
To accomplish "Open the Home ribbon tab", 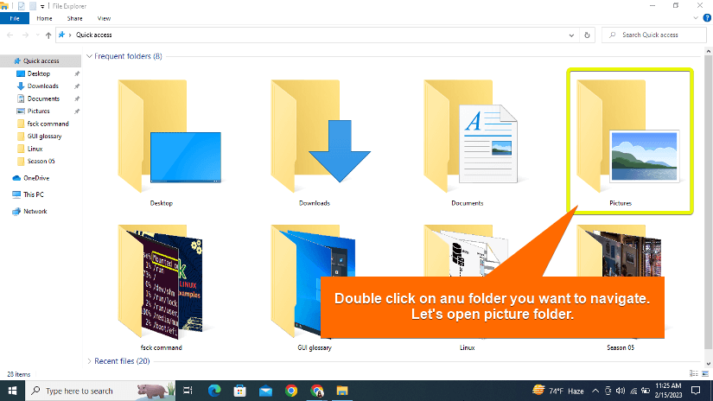I will pos(44,19).
